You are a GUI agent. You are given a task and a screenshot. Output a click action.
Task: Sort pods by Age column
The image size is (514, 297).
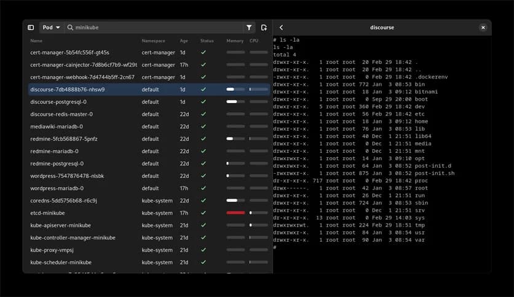pos(183,40)
